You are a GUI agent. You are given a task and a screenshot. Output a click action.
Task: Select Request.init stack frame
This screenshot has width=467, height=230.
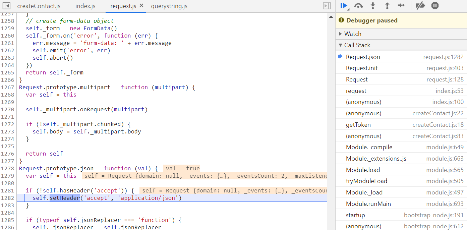pos(401,68)
